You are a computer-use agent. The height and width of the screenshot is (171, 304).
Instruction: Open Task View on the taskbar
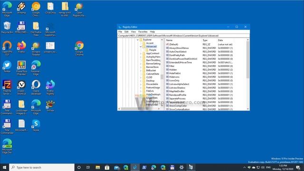click(x=88, y=167)
